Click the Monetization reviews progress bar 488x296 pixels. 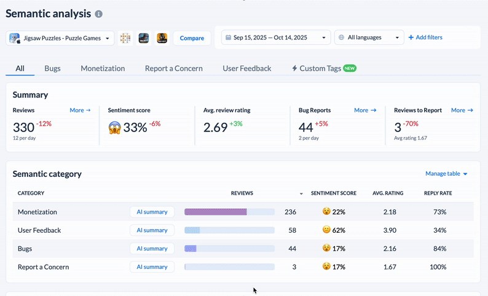pos(229,212)
